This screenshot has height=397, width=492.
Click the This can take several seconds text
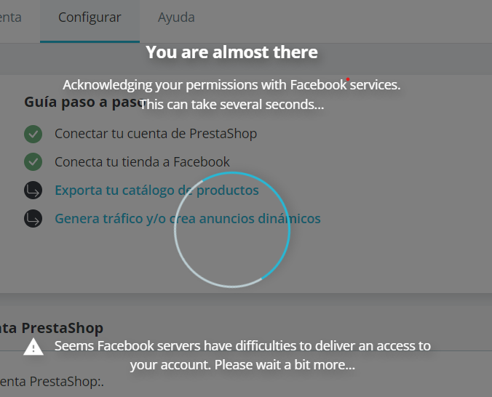click(x=231, y=105)
